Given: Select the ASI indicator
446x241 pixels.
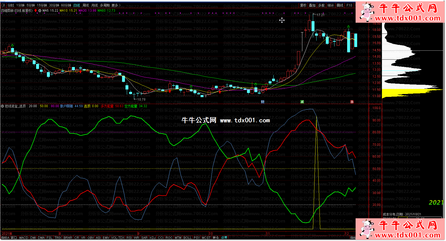Looking at the screenshot, I should click(98, 238).
